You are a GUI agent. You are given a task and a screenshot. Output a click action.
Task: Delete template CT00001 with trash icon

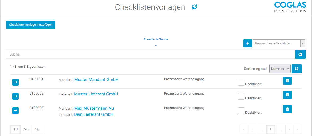287,81
